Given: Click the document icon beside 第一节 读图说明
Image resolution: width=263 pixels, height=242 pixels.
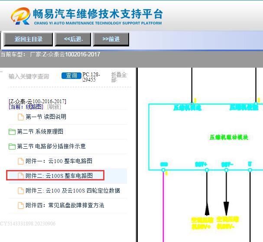Looking at the screenshot, I should (x=21, y=117).
